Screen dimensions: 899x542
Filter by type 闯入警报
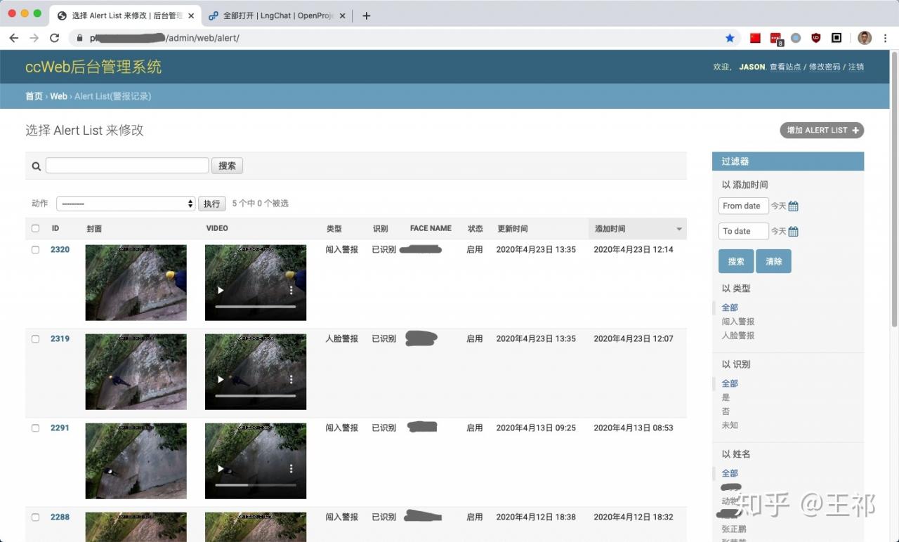point(738,322)
